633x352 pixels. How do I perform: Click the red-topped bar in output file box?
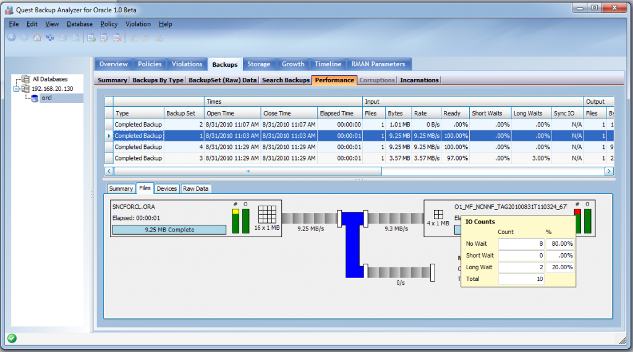(x=578, y=221)
